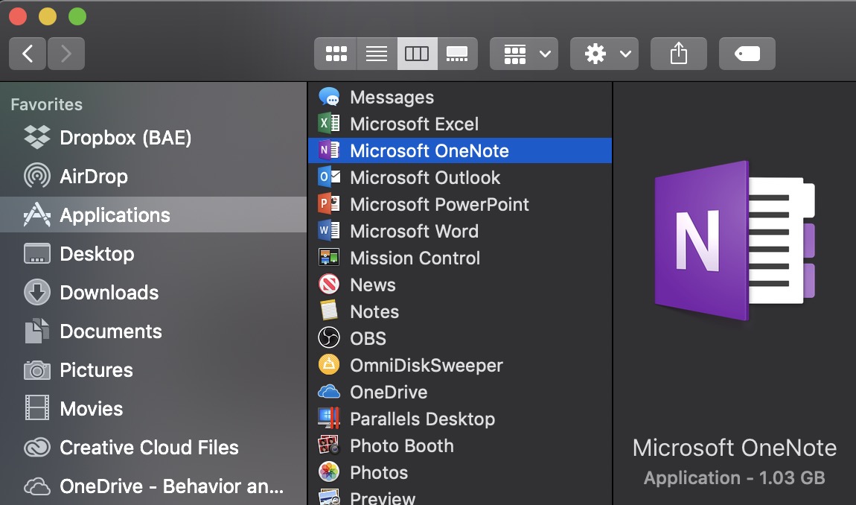856x505 pixels.
Task: Click the Photo Booth app icon
Action: (329, 445)
